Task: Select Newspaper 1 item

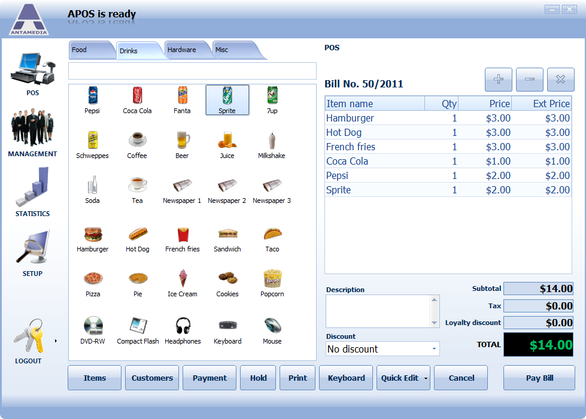Action: [182, 190]
